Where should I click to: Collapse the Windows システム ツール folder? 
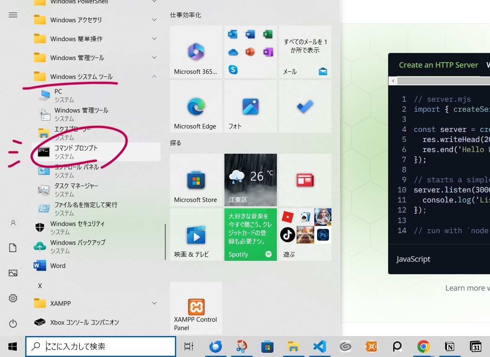[96, 76]
